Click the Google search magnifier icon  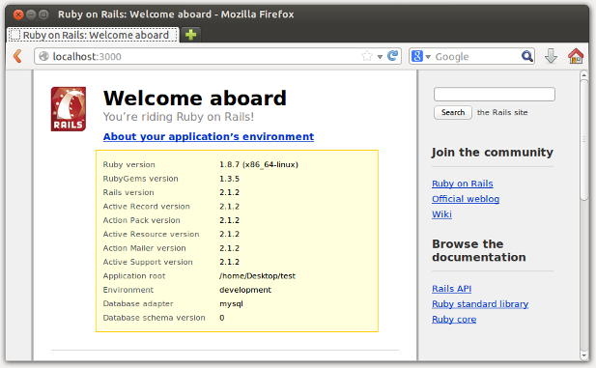(x=526, y=56)
